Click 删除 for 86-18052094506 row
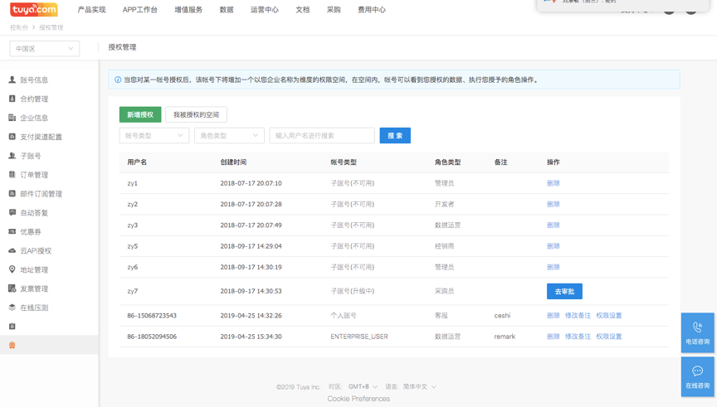The height and width of the screenshot is (407, 717). (x=554, y=337)
